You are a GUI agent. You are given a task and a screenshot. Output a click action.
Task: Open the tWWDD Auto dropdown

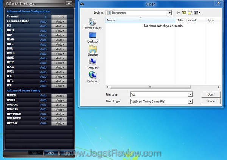click(59, 110)
